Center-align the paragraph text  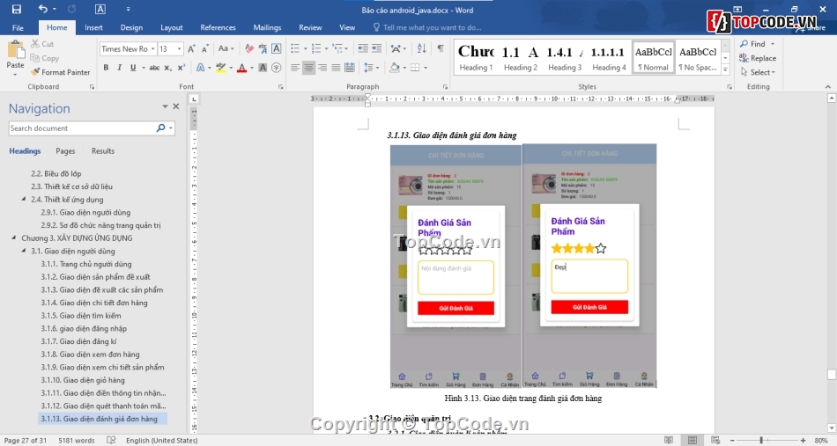[309, 68]
